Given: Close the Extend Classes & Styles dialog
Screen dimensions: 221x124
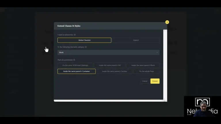Looking at the screenshot, I should (x=167, y=22).
